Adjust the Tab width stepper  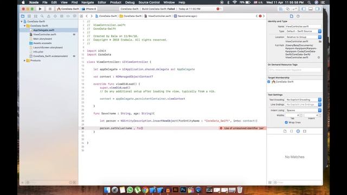301,115
